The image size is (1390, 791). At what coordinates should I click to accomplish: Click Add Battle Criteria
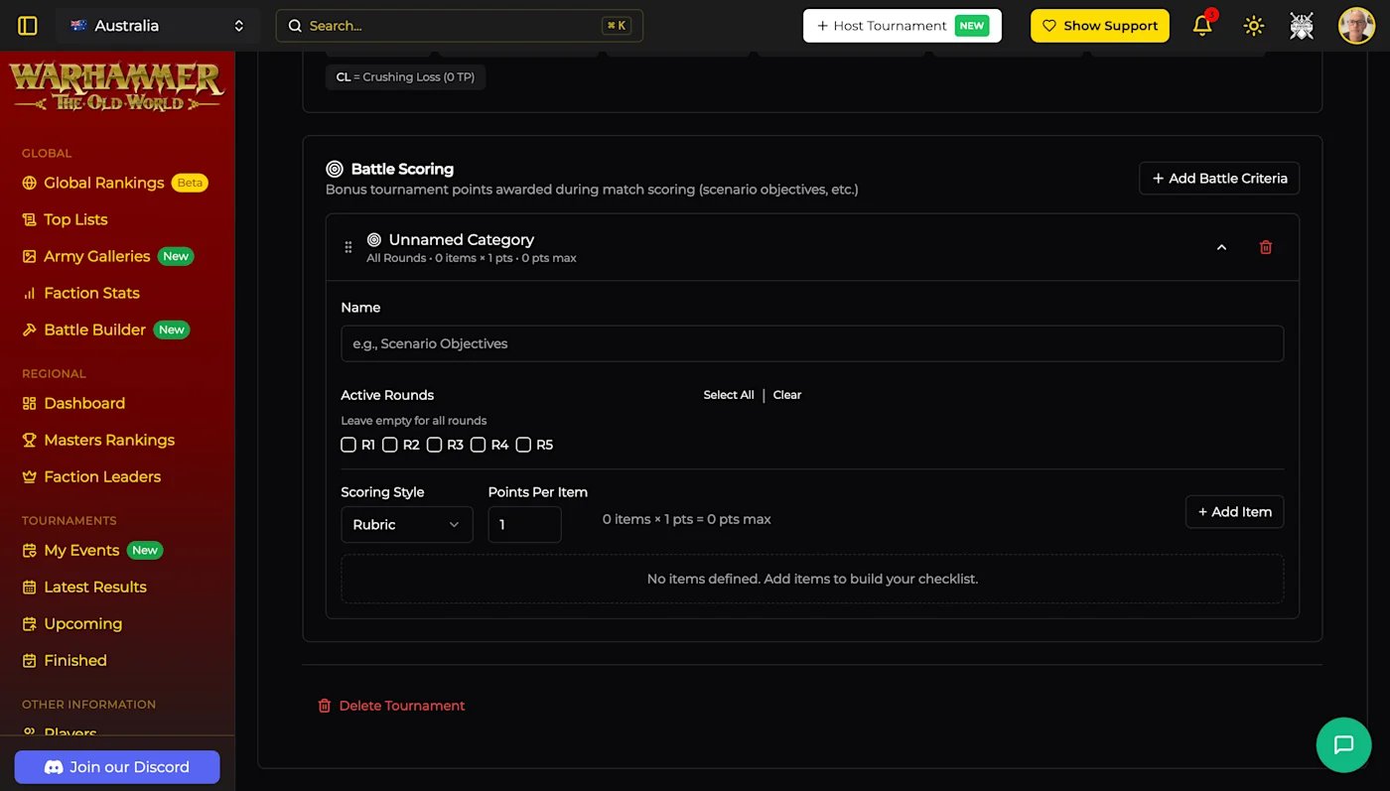click(x=1219, y=179)
